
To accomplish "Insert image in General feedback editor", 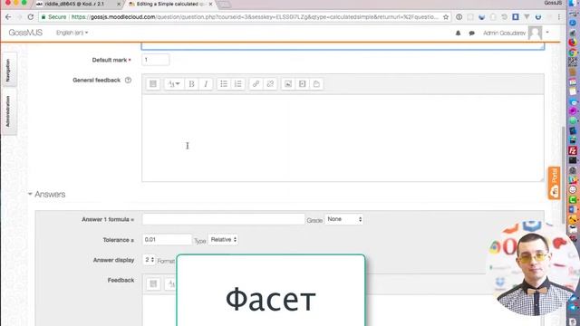I will point(288,84).
